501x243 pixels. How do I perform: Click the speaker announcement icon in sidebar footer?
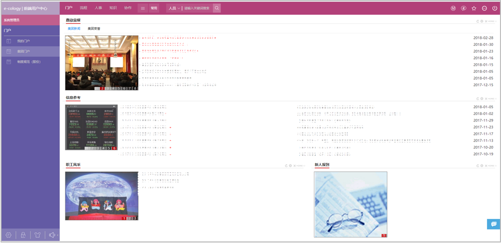(52, 235)
